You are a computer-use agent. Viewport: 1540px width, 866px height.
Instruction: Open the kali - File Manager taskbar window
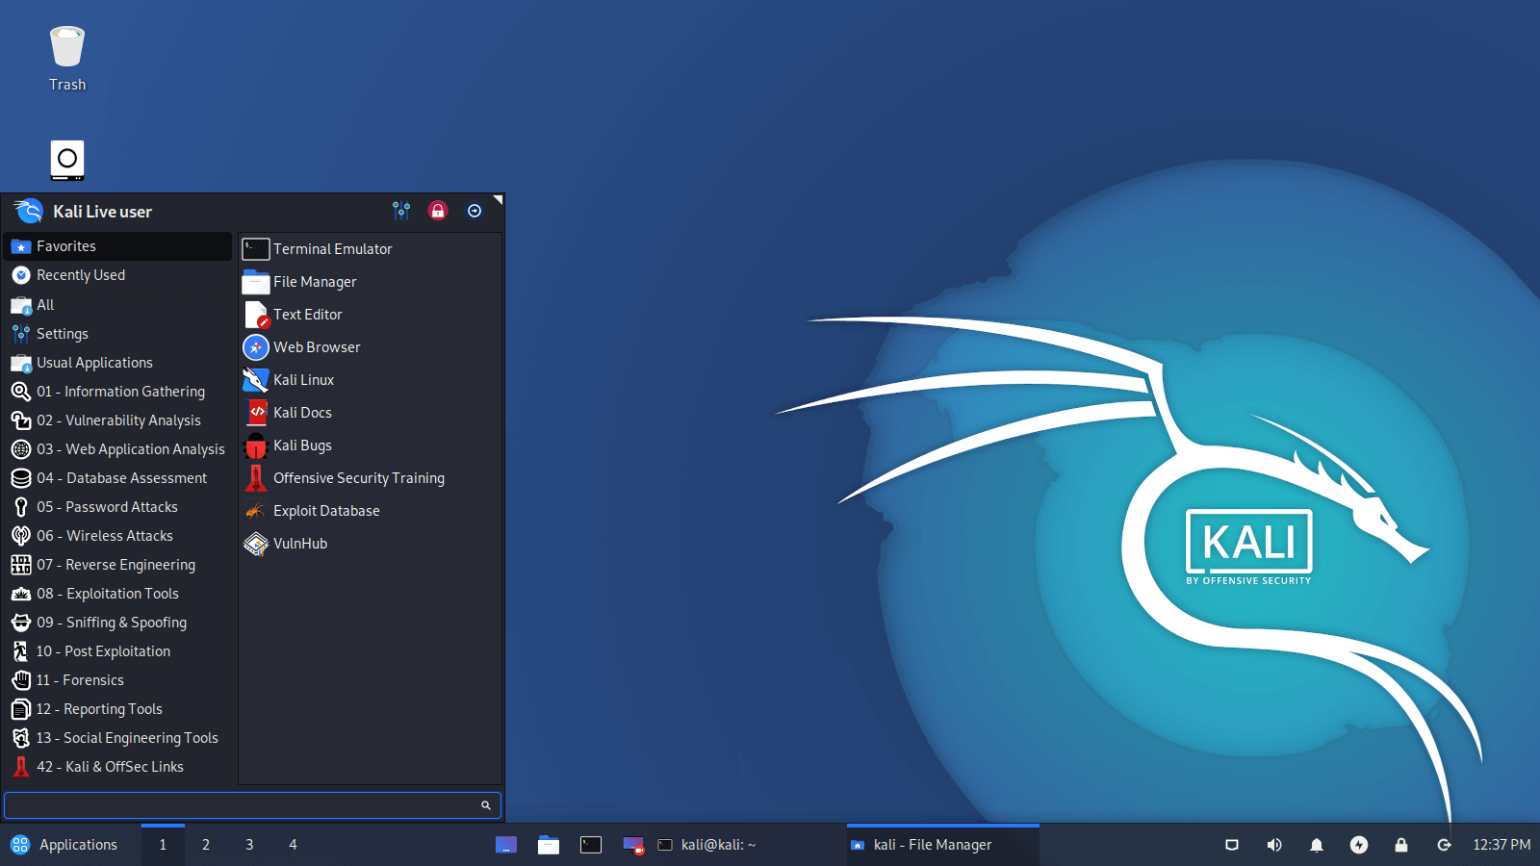pyautogui.click(x=931, y=845)
